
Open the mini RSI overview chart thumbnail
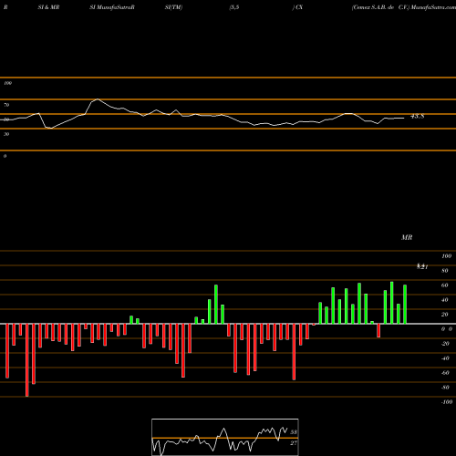coord(225,437)
